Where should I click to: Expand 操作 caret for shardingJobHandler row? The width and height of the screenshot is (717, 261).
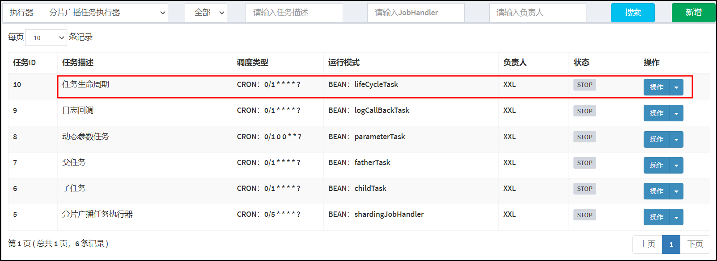676,217
